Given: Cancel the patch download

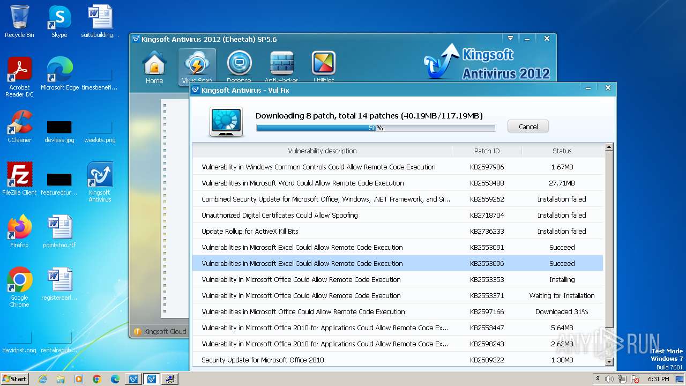Looking at the screenshot, I should coord(528,127).
